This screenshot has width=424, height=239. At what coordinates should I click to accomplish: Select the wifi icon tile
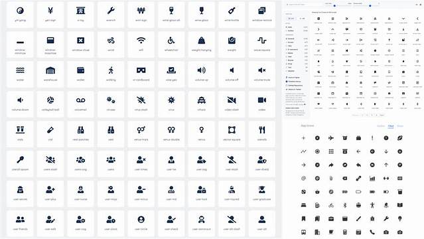(x=141, y=44)
